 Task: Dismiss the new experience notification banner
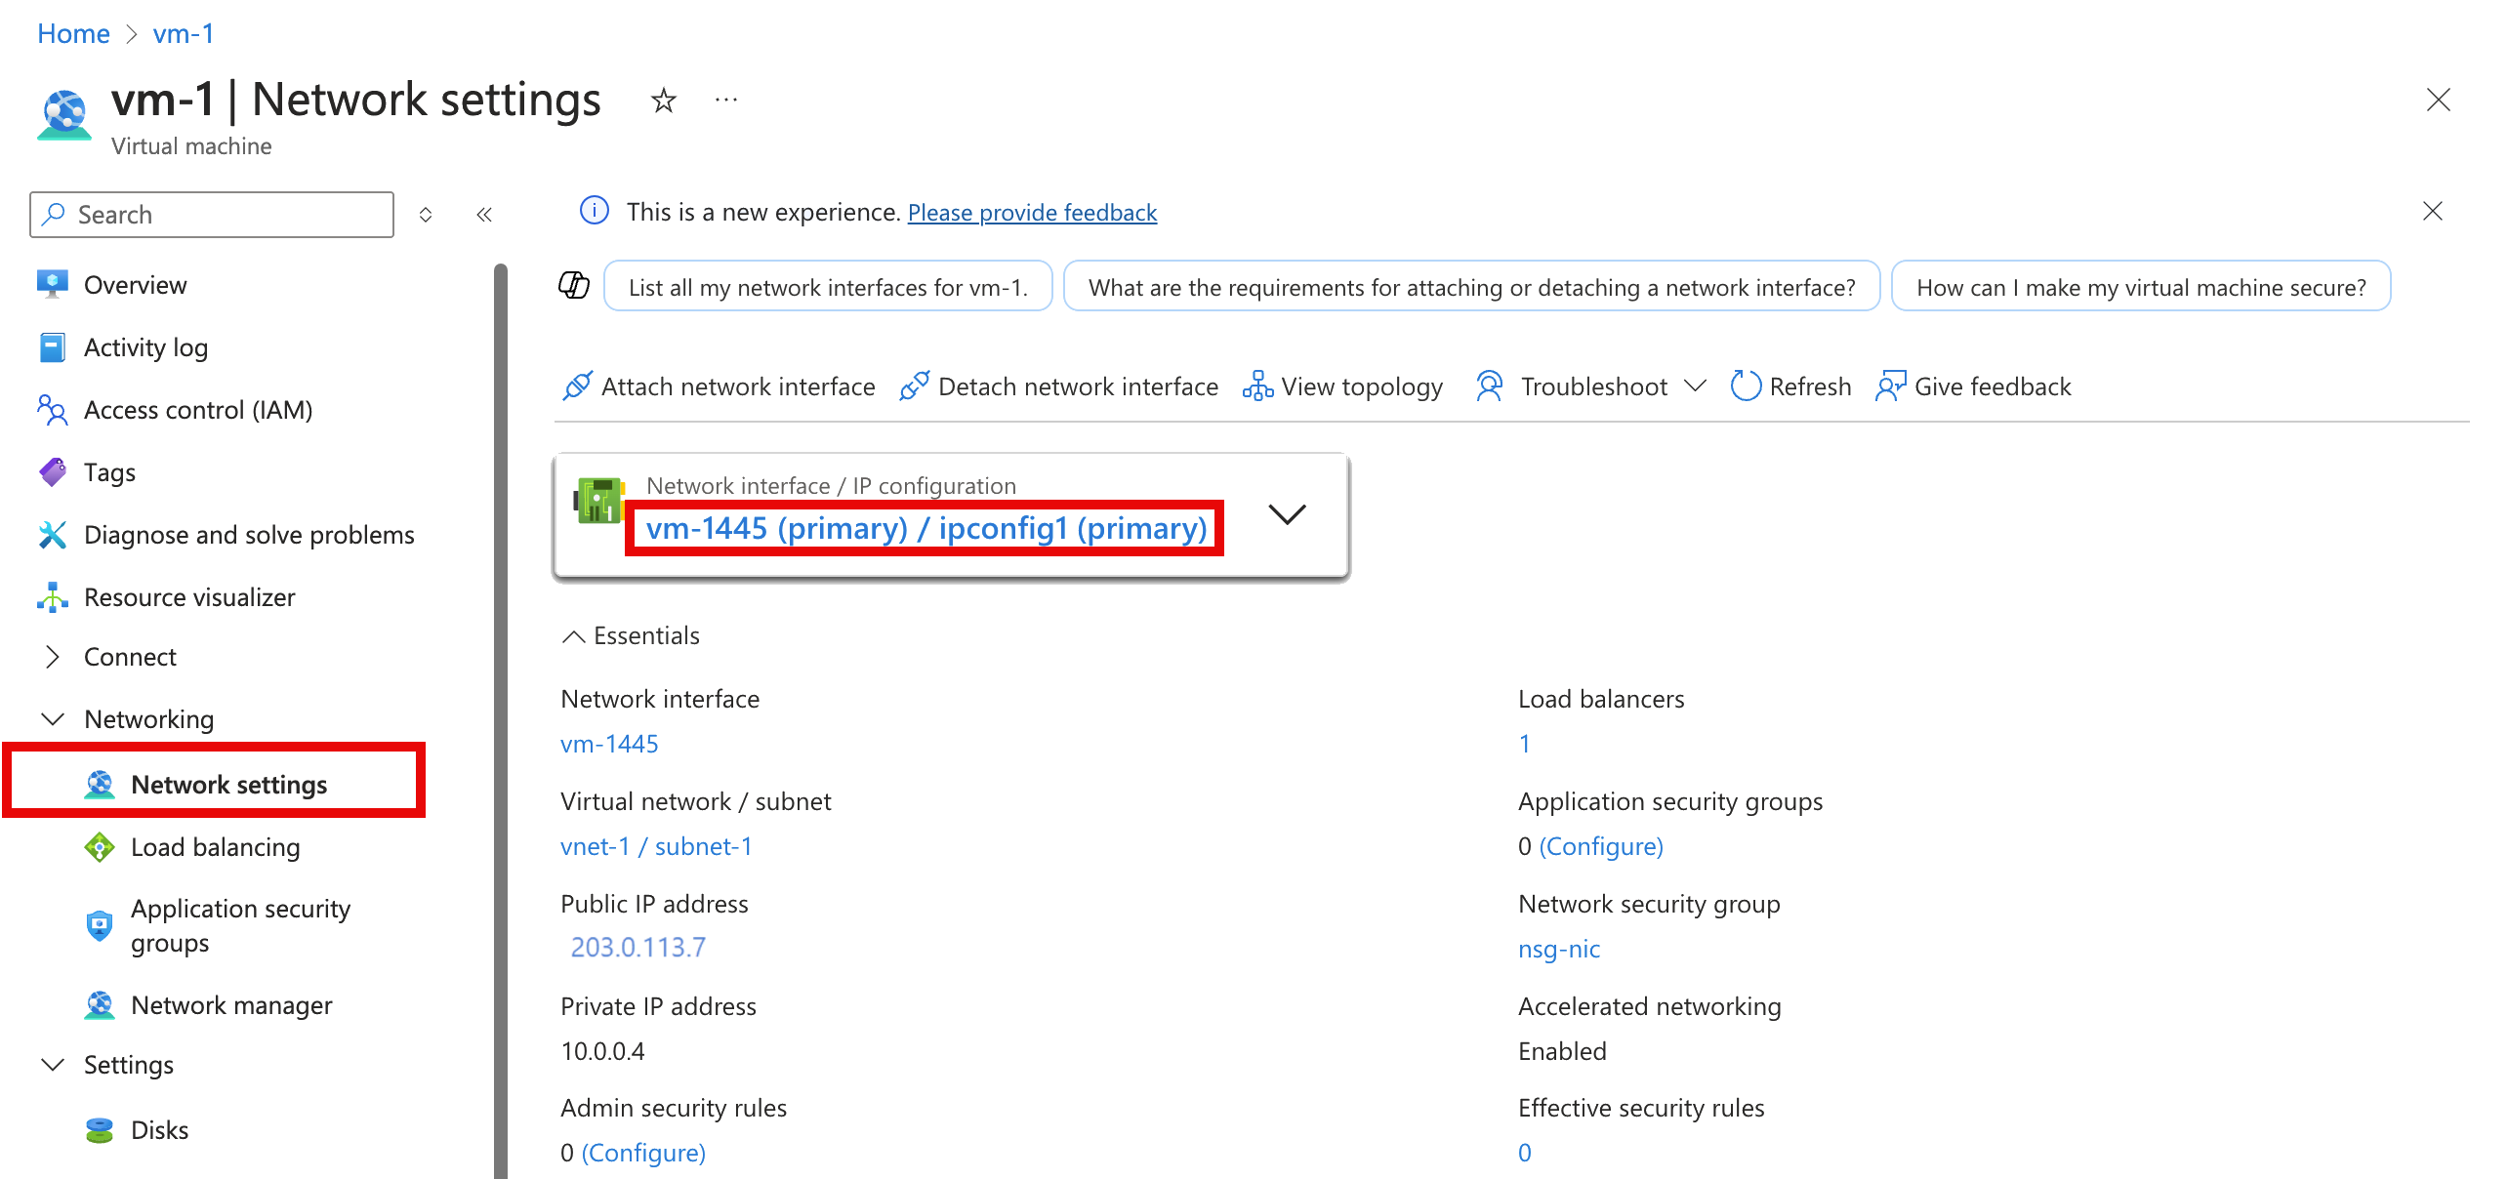tap(2432, 211)
